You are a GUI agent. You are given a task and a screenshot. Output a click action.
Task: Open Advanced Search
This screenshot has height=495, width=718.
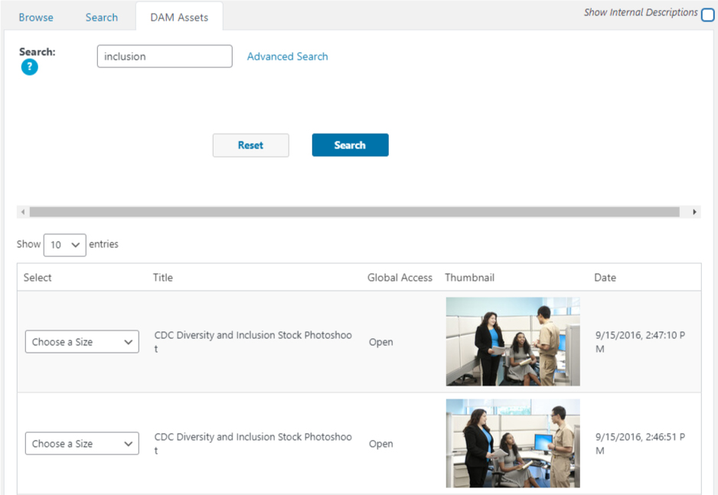[x=287, y=56]
